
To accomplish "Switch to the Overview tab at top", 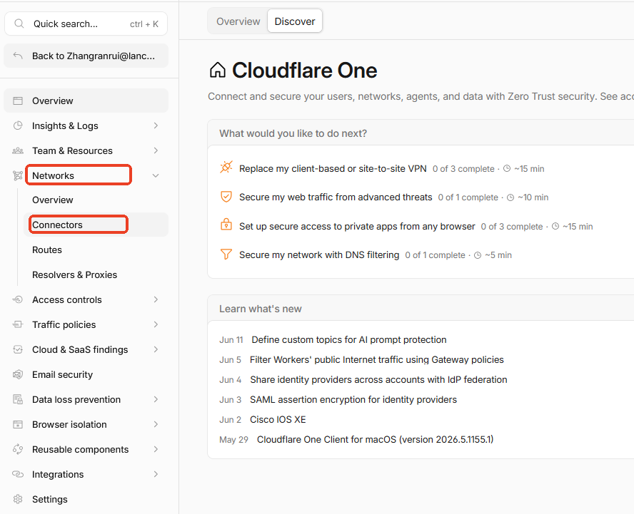I will pos(238,21).
